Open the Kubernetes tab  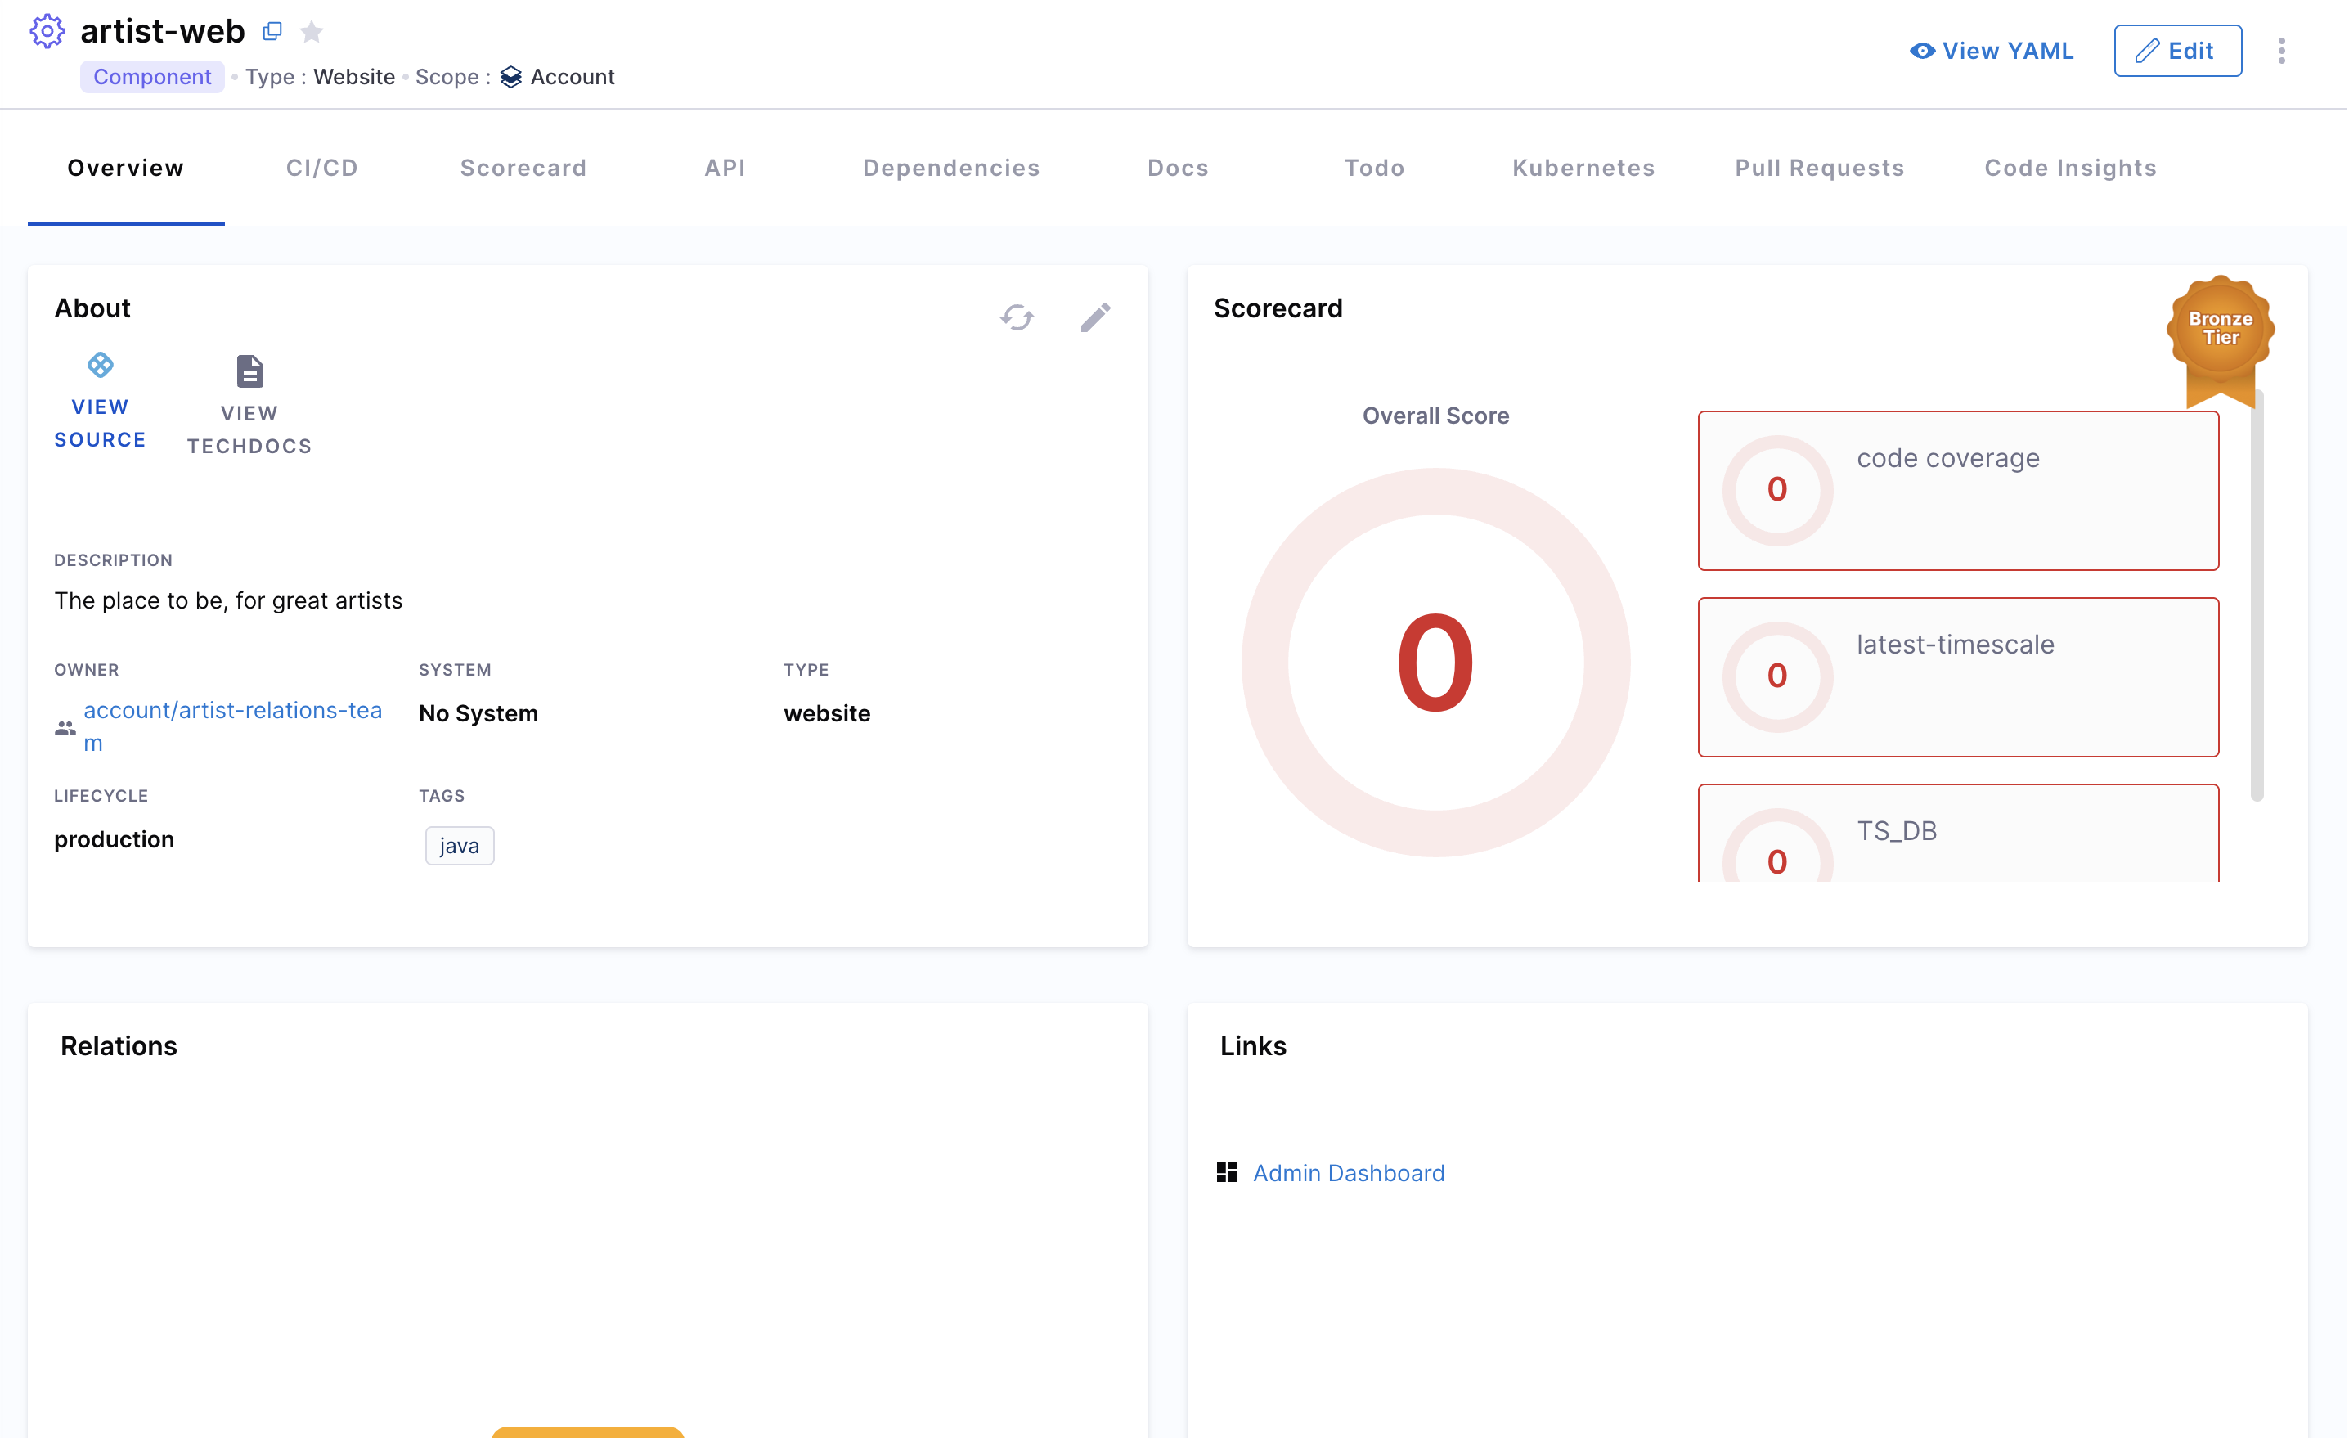1583,168
